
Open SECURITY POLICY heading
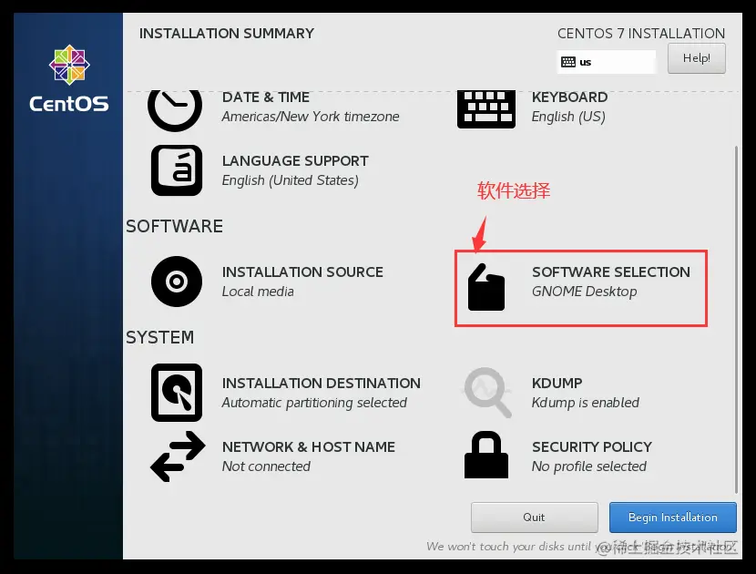[x=591, y=446]
